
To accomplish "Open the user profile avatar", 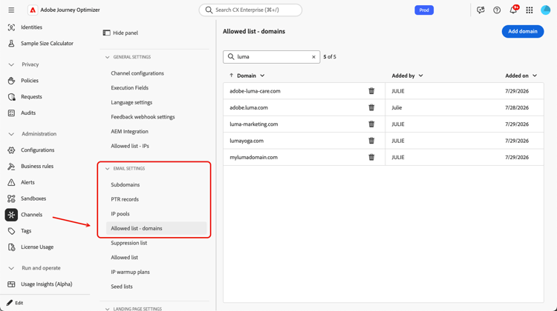I will click(545, 10).
